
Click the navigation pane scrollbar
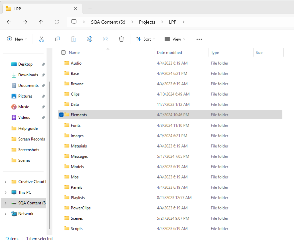(49, 155)
